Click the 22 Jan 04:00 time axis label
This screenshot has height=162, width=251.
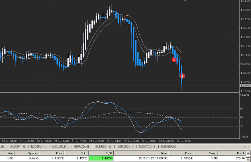(114, 141)
